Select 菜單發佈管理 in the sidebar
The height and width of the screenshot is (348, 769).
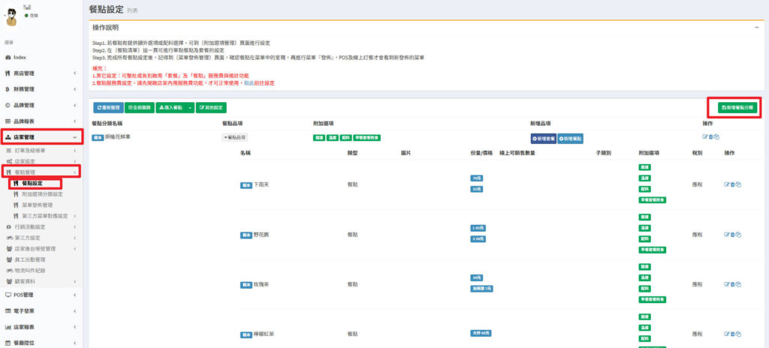(47, 204)
